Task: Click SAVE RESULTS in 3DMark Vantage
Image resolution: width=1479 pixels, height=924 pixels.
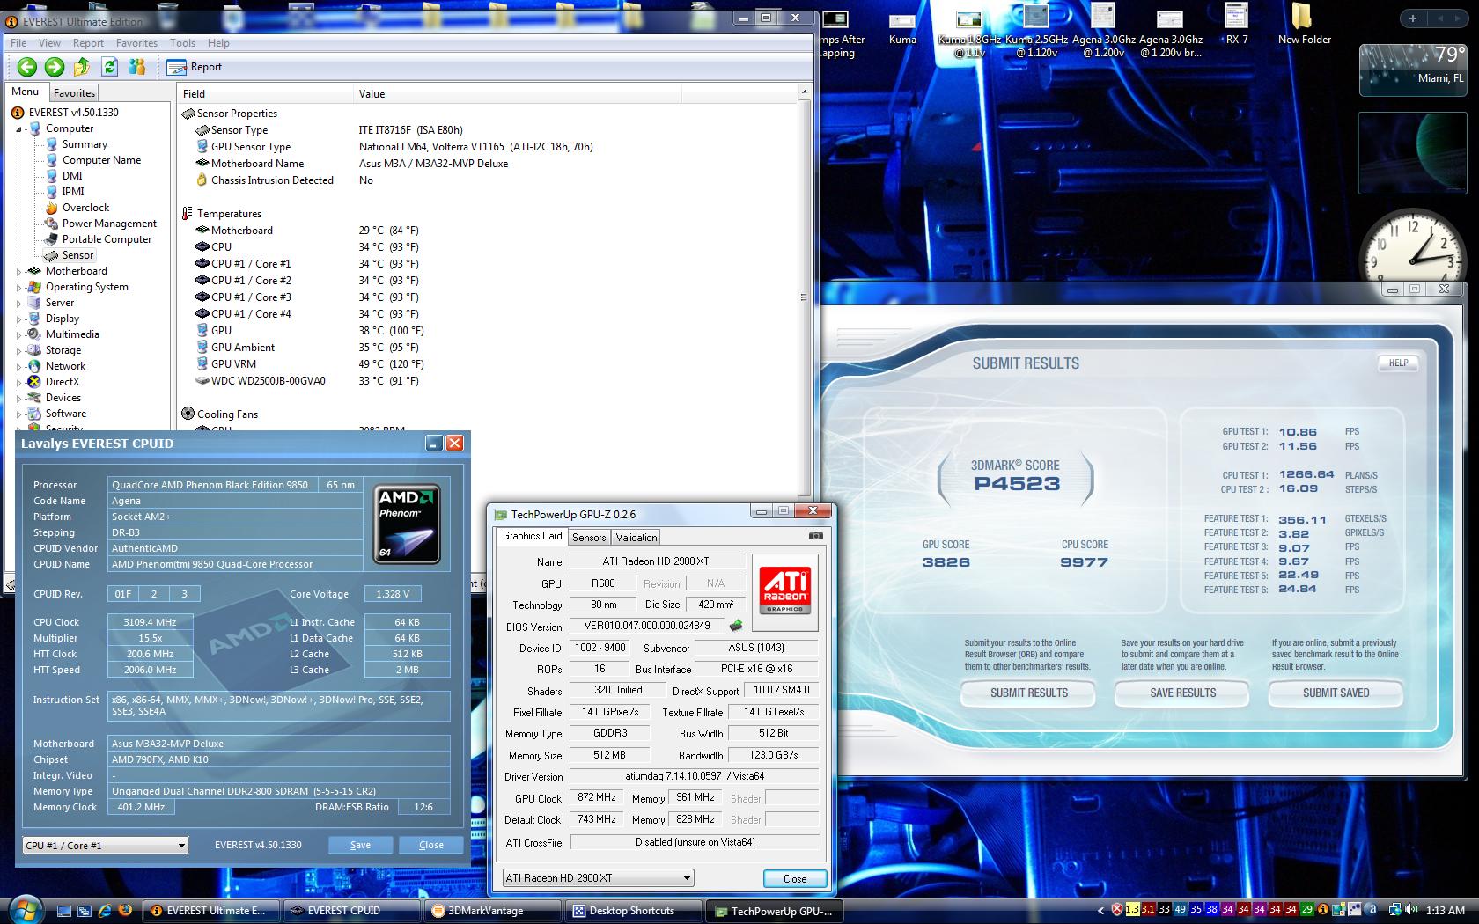Action: 1182,693
